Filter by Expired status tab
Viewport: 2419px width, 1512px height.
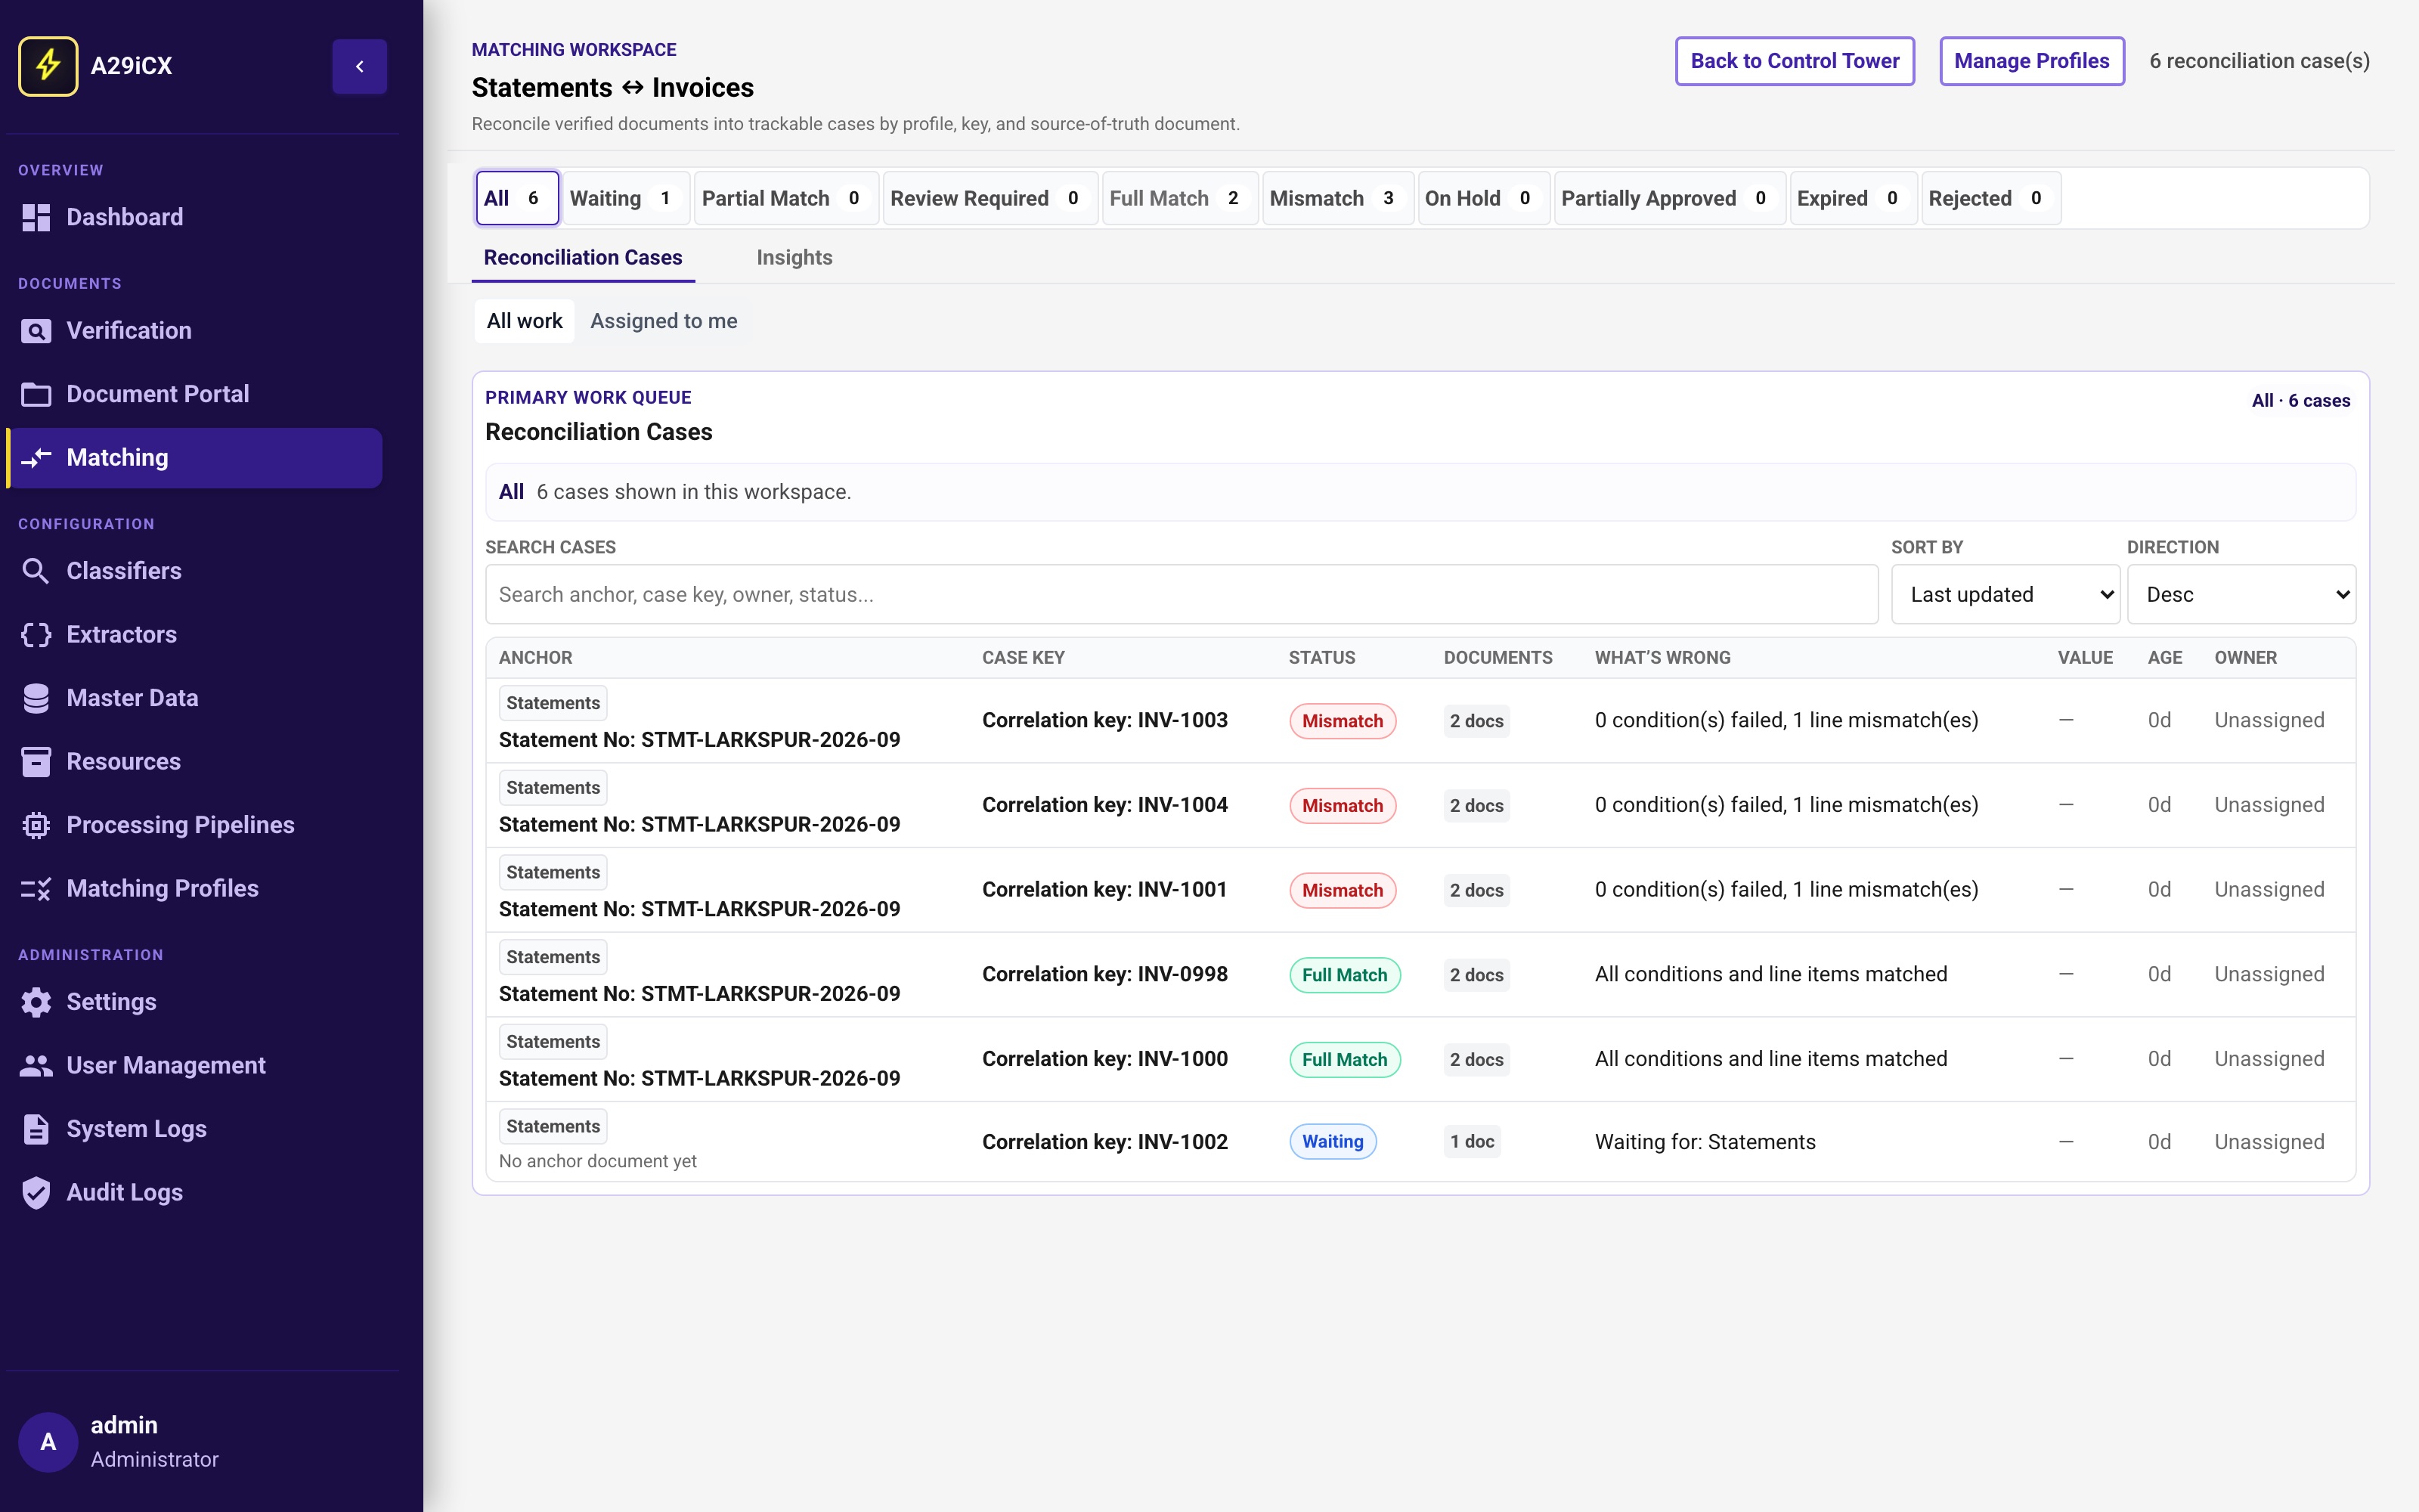tap(1854, 198)
